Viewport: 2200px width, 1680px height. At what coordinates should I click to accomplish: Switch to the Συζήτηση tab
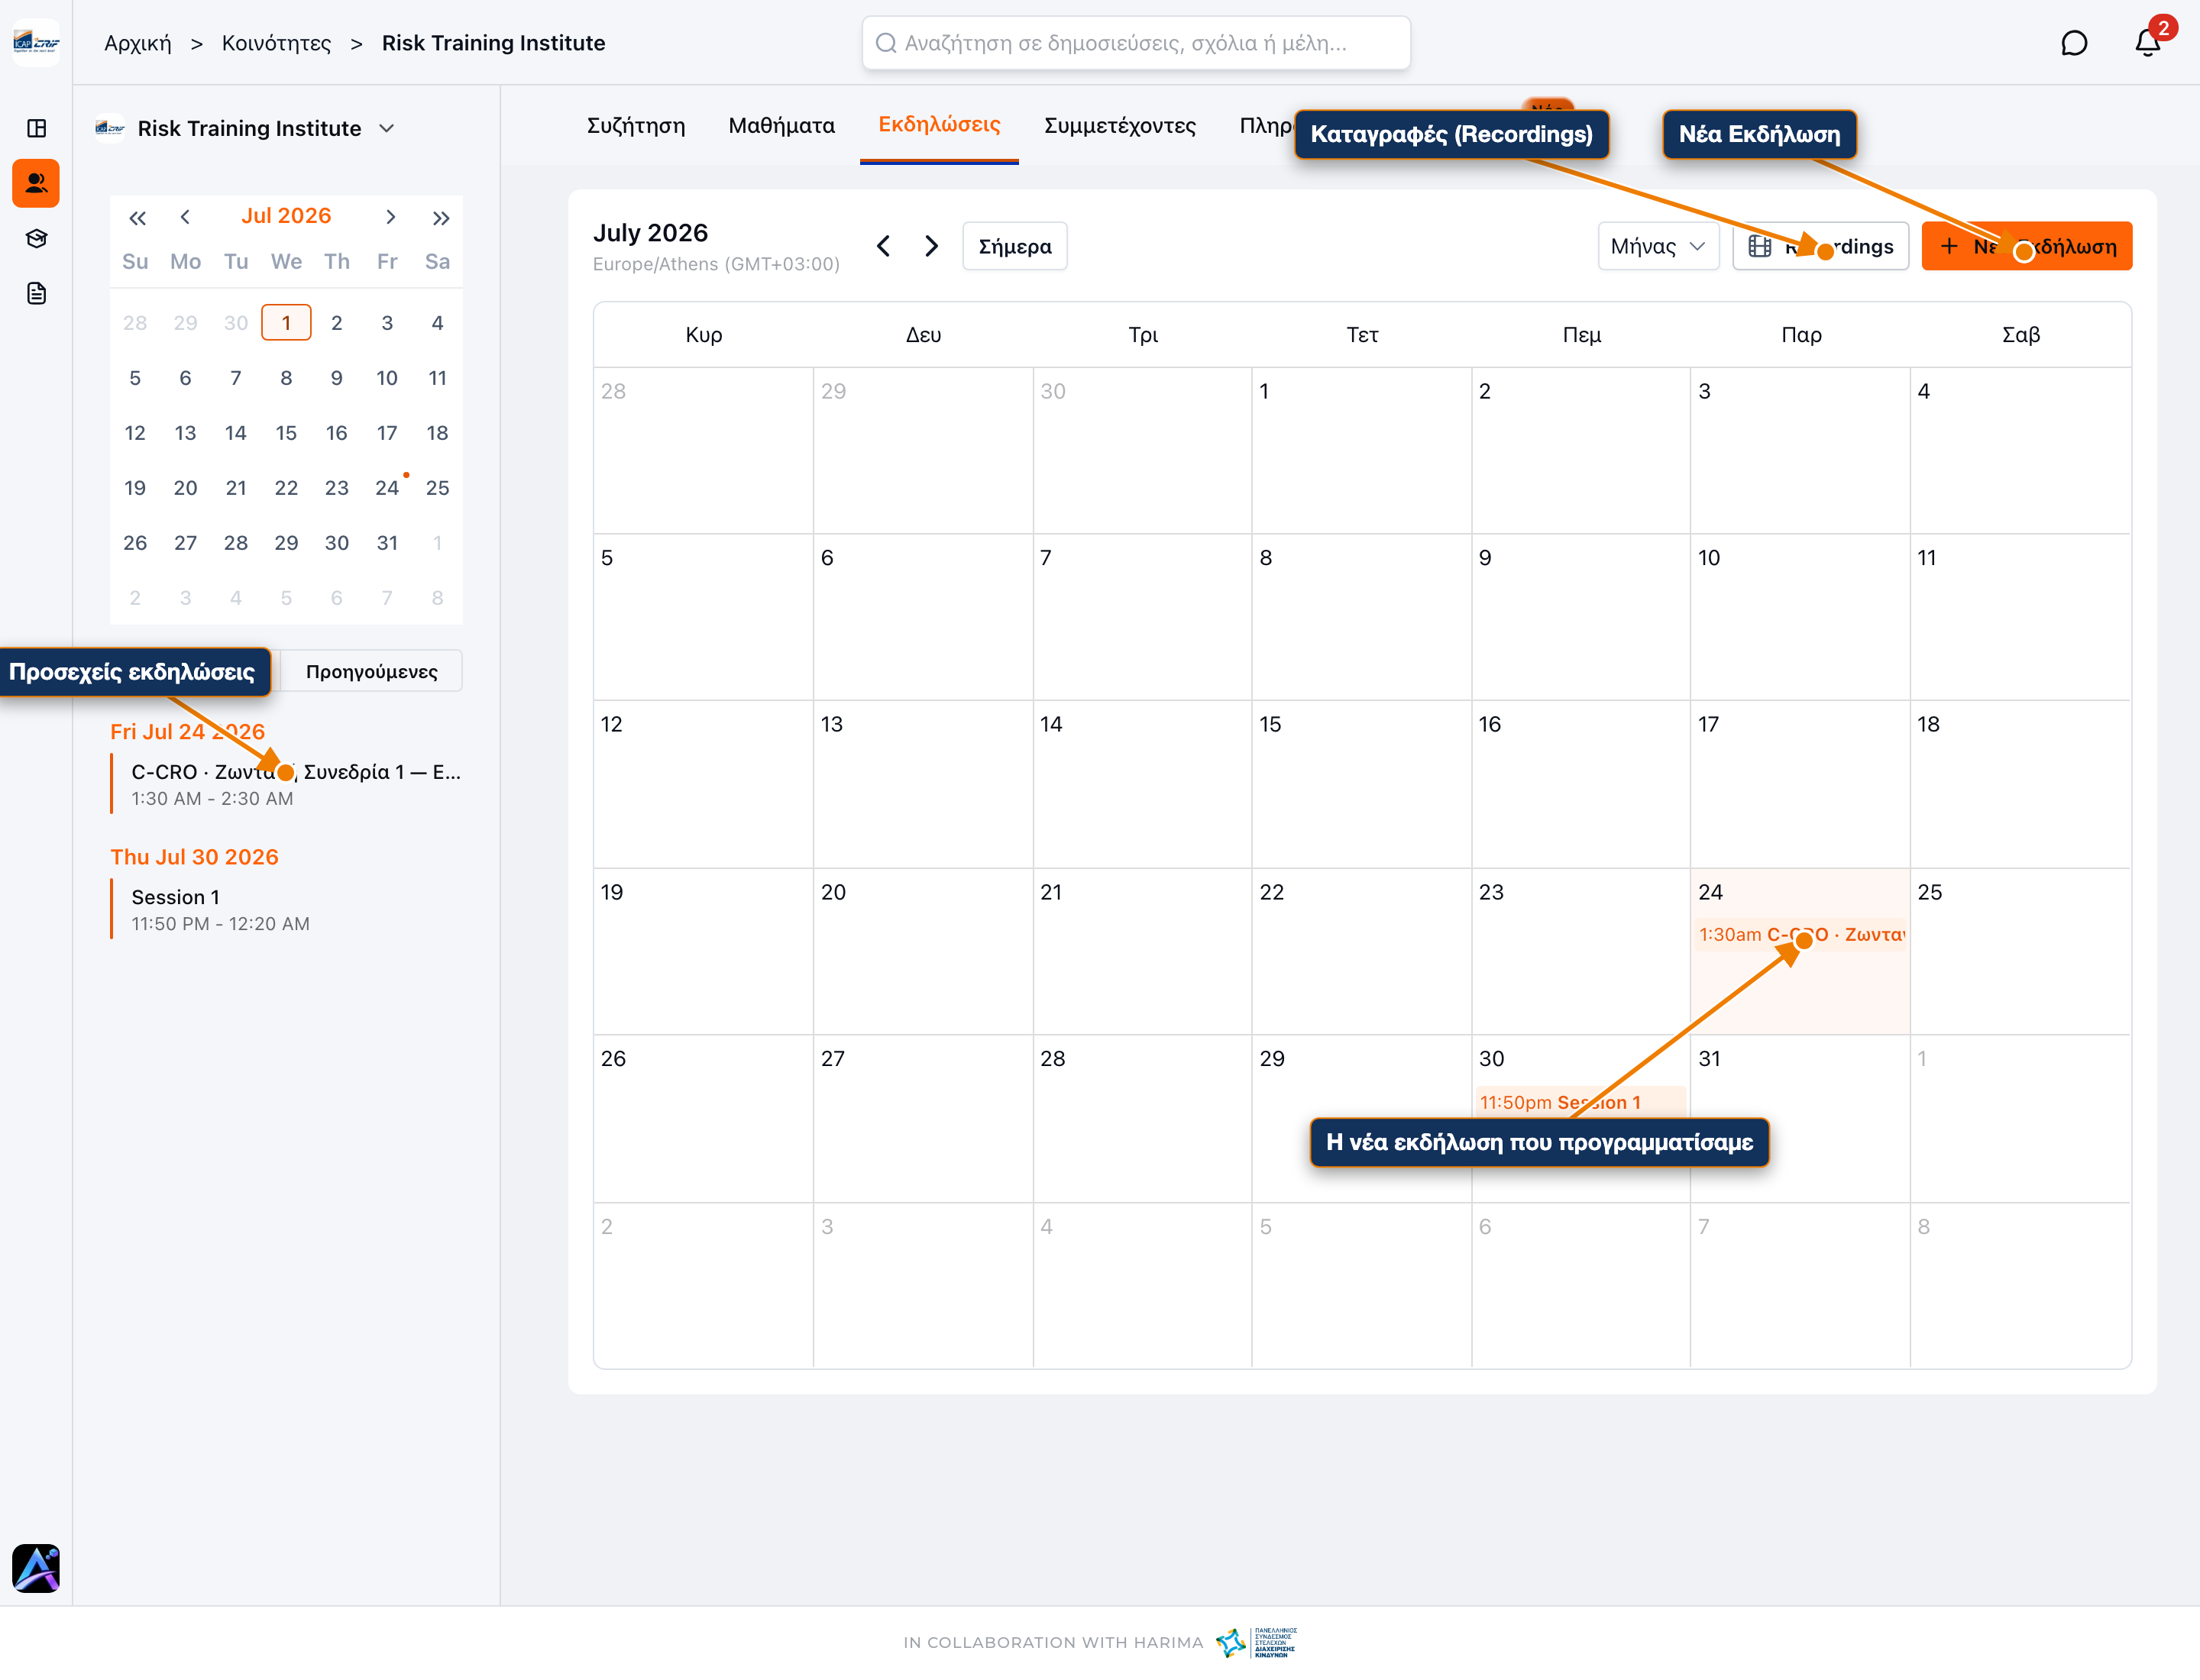pyautogui.click(x=636, y=126)
